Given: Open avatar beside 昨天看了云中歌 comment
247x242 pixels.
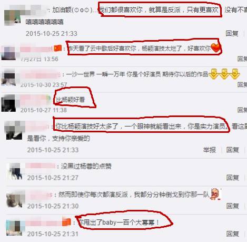Looking at the screenshot, I should (8, 53).
